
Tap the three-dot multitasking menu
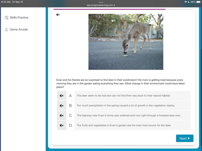click(x=101, y=2)
